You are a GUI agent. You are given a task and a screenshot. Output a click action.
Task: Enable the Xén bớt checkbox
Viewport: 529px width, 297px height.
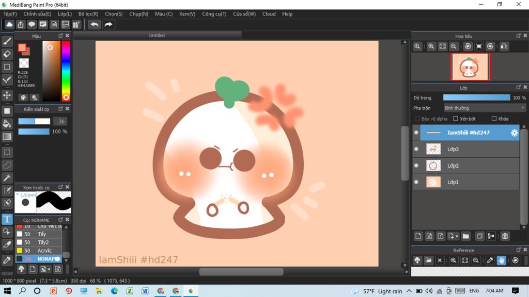point(456,119)
